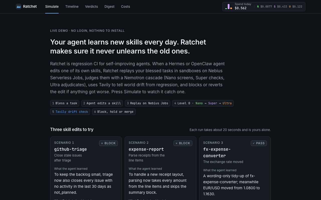Click the Ratchet logo icon
Image resolution: width=321 pixels, height=200 pixels.
point(19,6)
